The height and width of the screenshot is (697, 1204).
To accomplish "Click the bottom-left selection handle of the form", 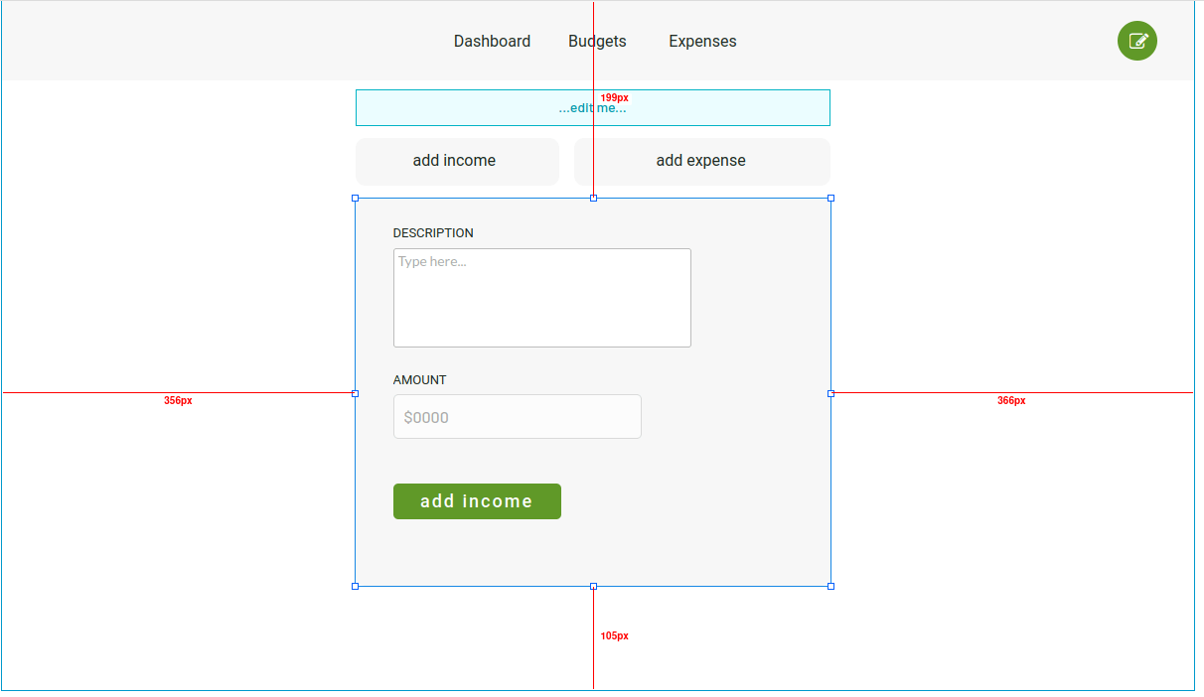I will (x=355, y=586).
